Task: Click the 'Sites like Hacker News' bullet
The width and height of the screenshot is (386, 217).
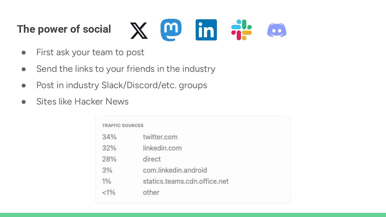Action: pyautogui.click(x=82, y=102)
